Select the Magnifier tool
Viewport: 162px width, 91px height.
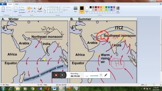click(x=34, y=12)
